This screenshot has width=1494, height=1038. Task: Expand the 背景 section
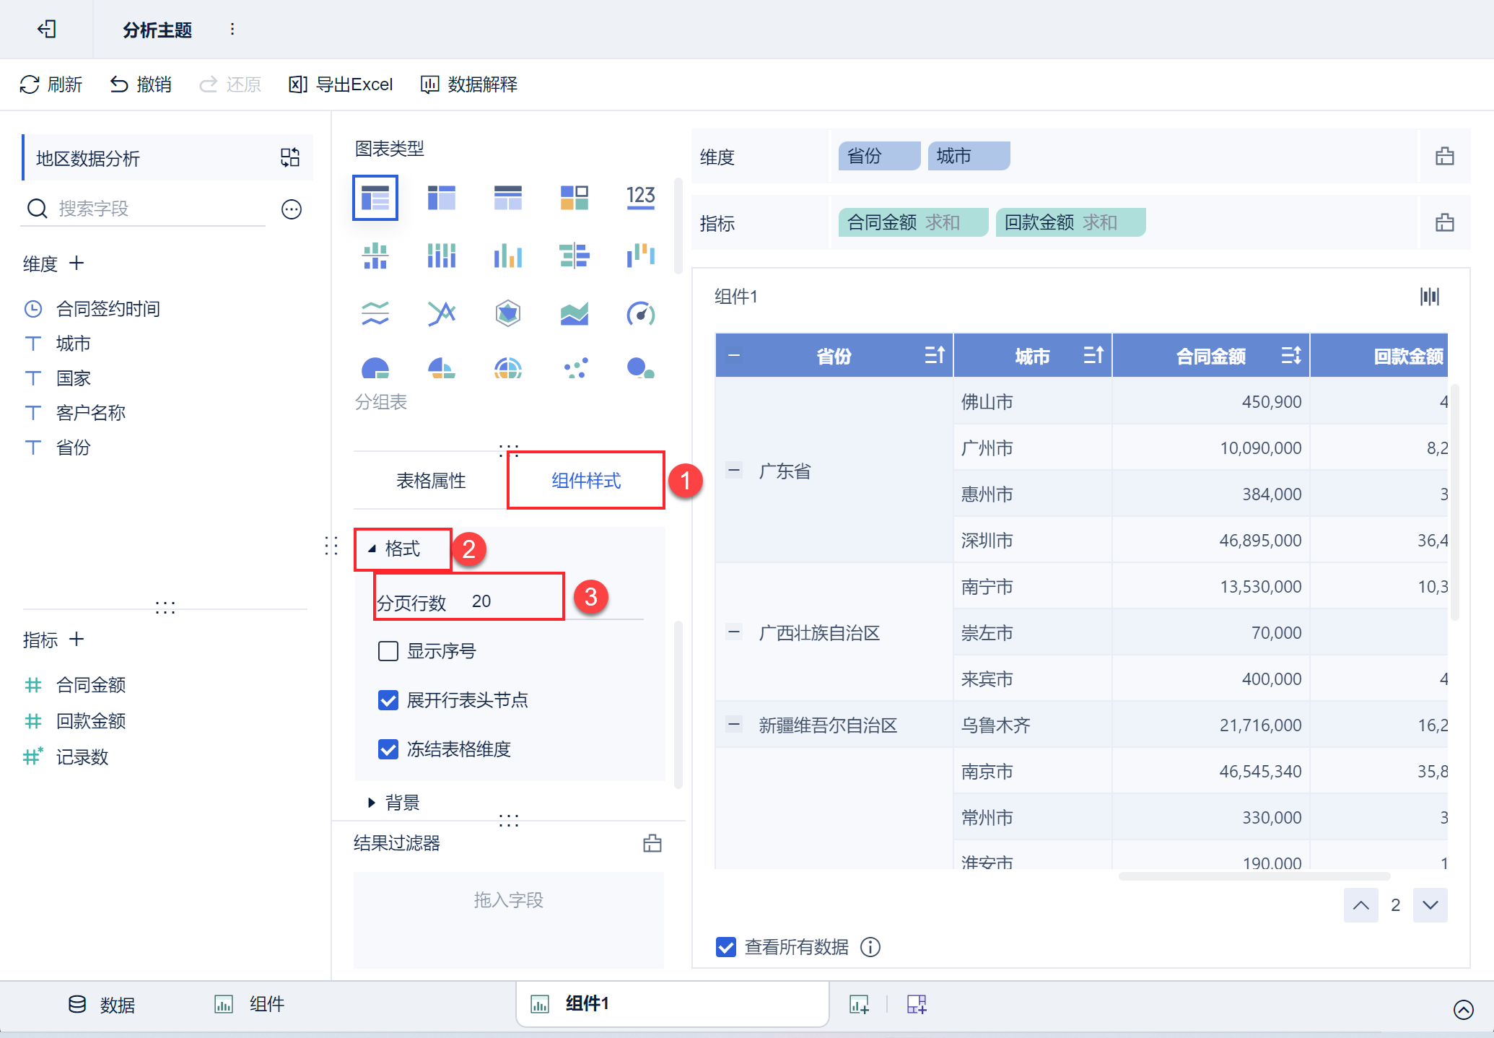click(x=372, y=802)
